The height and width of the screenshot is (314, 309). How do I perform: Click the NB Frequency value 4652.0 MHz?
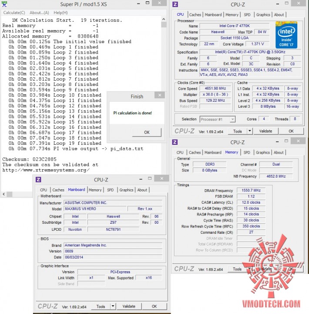pos(276,176)
